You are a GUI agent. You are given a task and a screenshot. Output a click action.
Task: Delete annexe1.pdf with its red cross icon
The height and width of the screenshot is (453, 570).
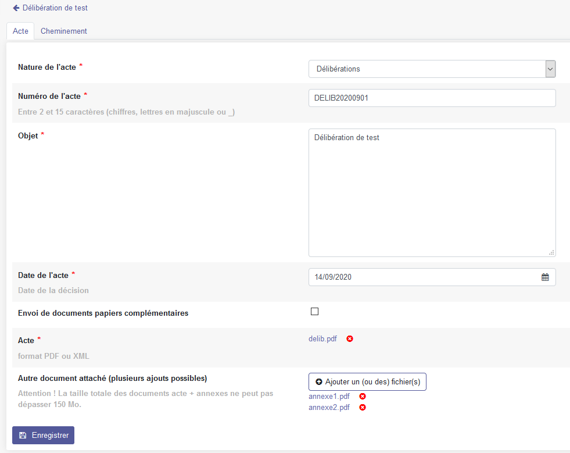click(363, 397)
